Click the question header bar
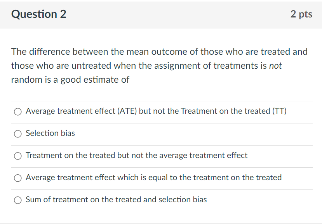This screenshot has height=224, width=322. [161, 14]
